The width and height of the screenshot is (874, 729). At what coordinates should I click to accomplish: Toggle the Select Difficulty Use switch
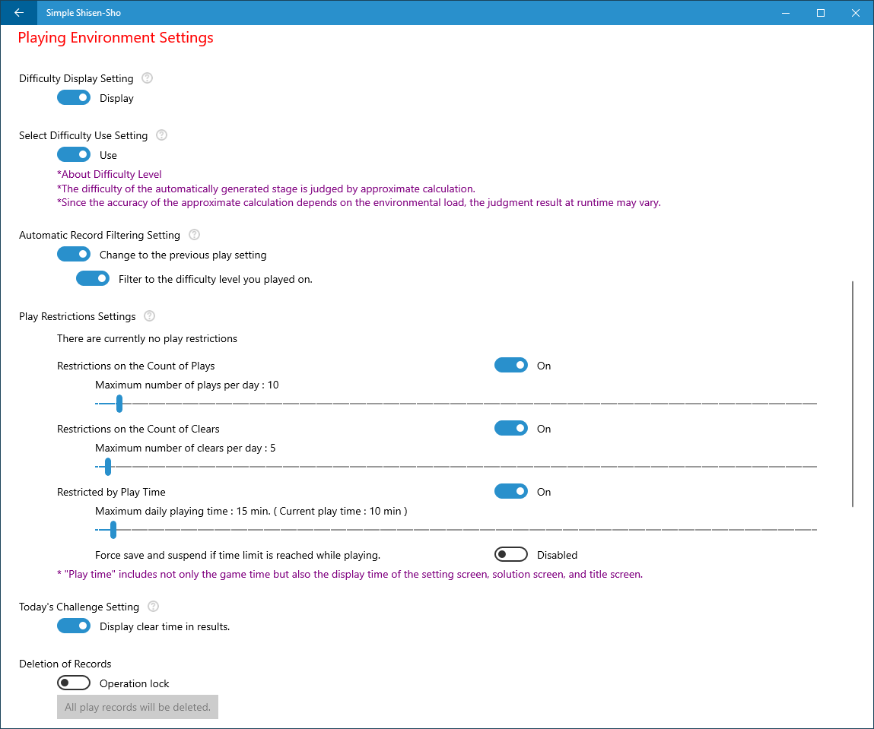coord(74,154)
